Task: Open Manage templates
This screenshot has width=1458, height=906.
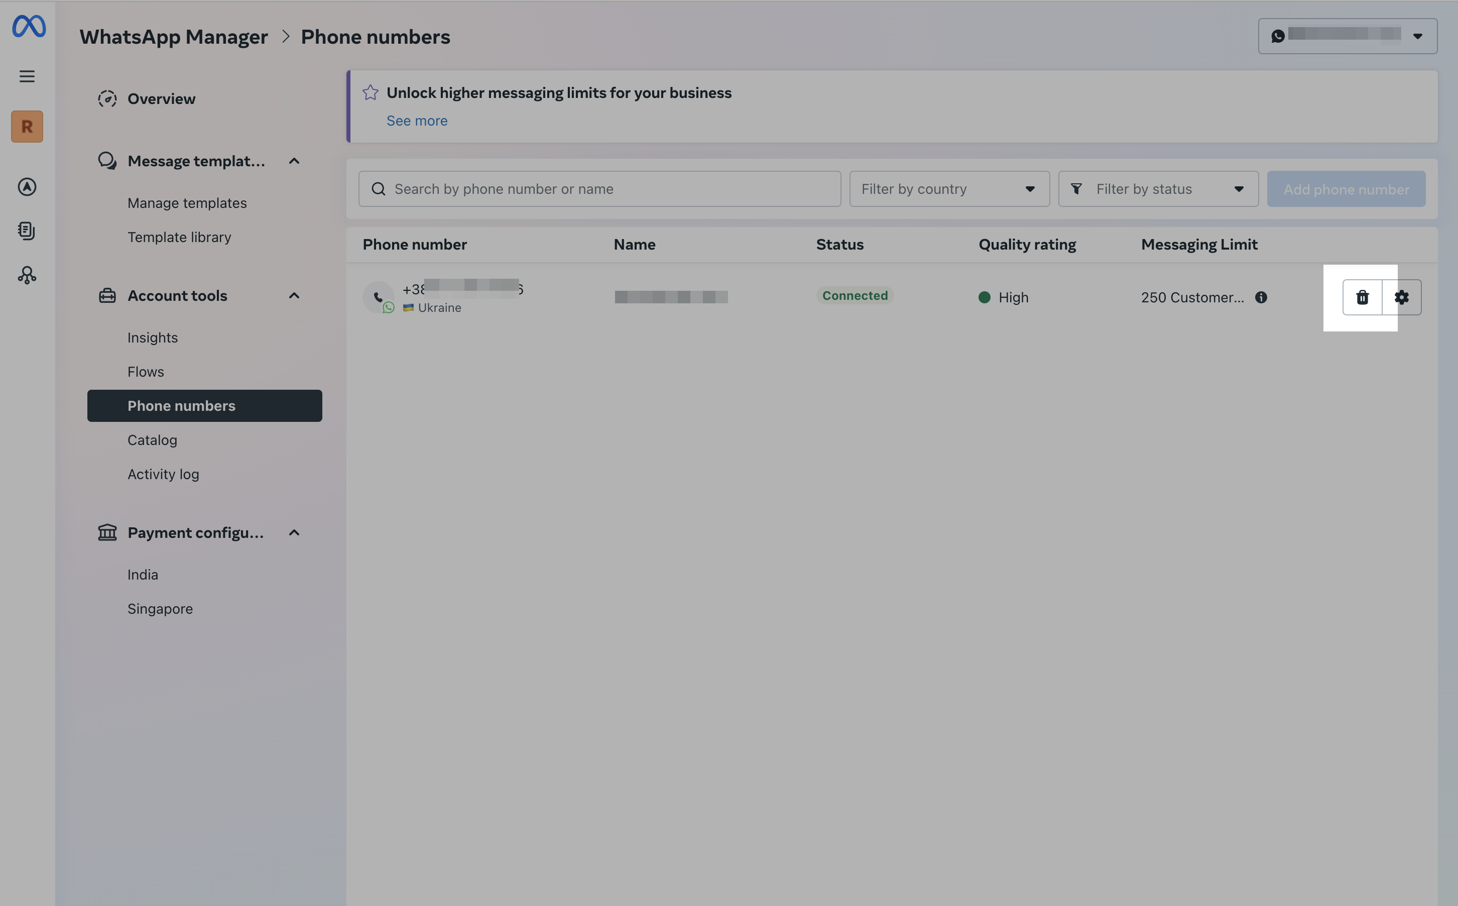Action: tap(187, 203)
